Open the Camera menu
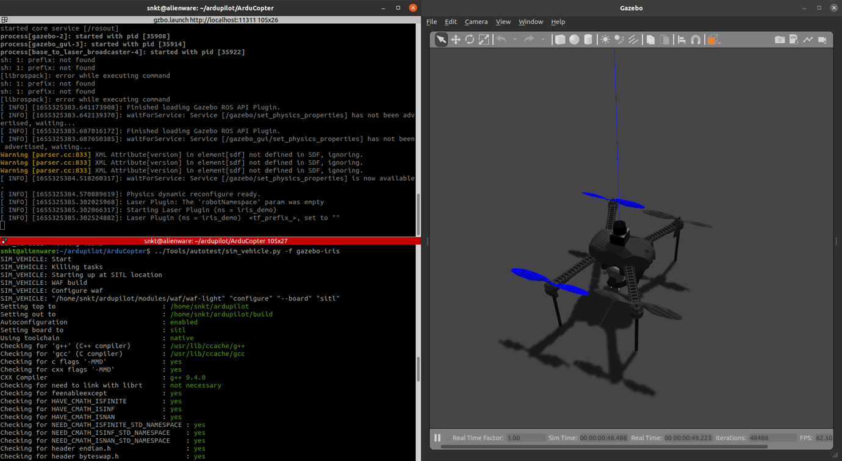The image size is (842, 461). pyautogui.click(x=476, y=22)
